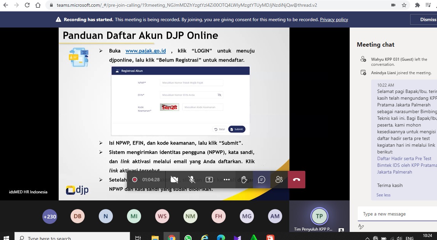Viewport: 437px width, 240px height.
Task: Reload the Teams page
Action: pos(27,5)
